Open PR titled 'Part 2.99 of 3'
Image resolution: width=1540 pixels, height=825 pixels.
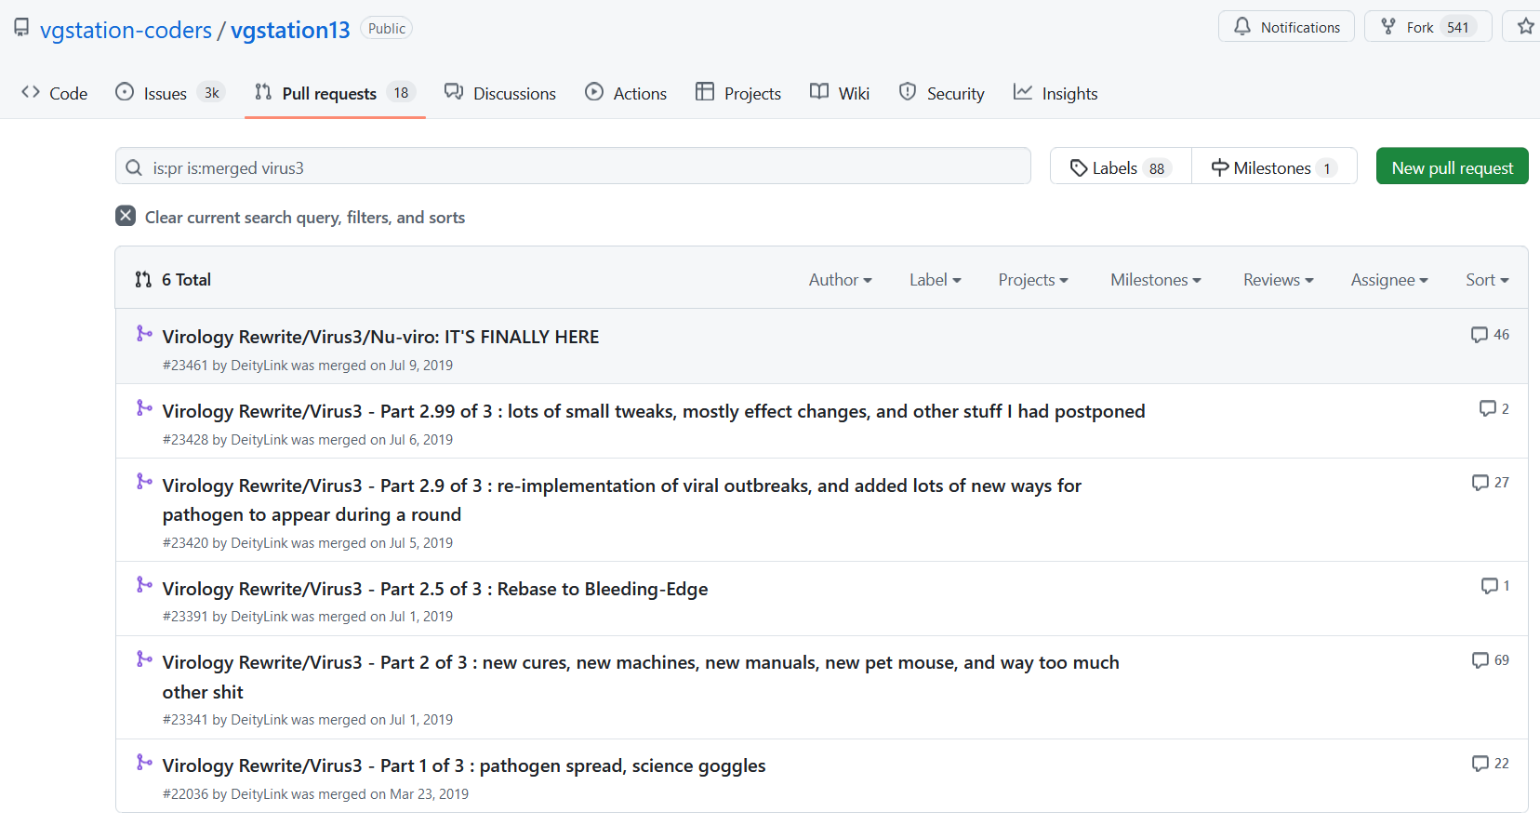point(654,411)
